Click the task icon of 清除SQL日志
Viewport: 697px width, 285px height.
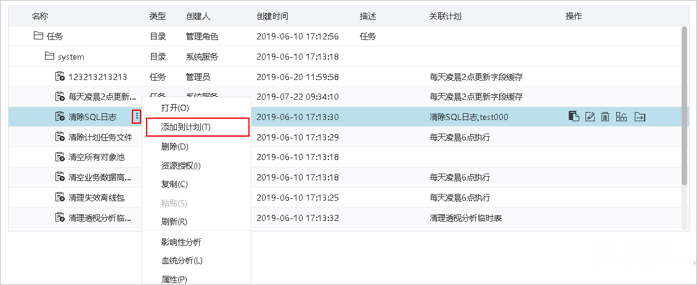pos(60,117)
